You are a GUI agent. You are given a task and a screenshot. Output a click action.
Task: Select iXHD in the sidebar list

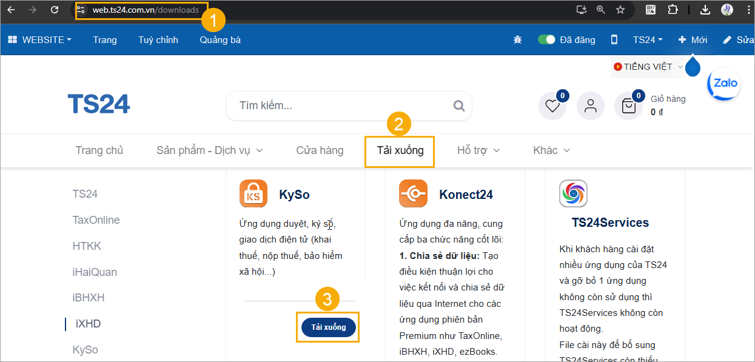88,324
